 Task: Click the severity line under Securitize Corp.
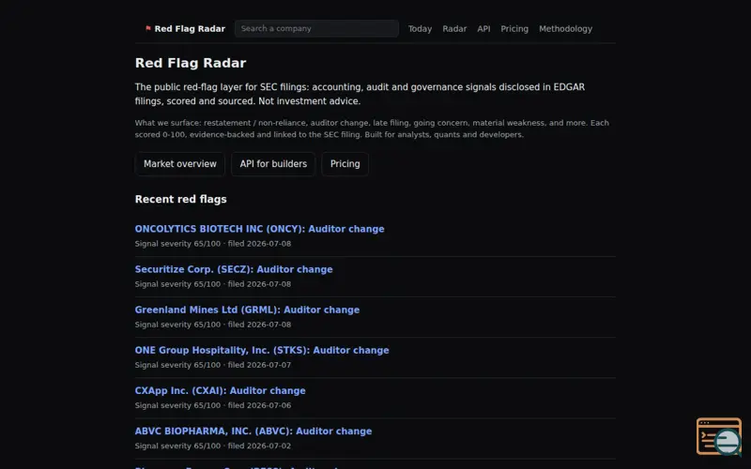(213, 284)
